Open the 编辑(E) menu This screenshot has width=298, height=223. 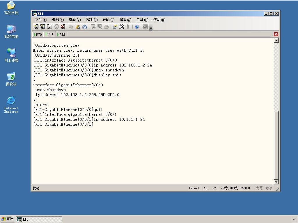tap(58, 20)
